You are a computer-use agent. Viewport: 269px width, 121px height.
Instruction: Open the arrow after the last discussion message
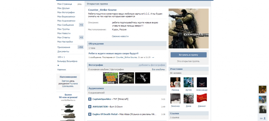click(153, 57)
